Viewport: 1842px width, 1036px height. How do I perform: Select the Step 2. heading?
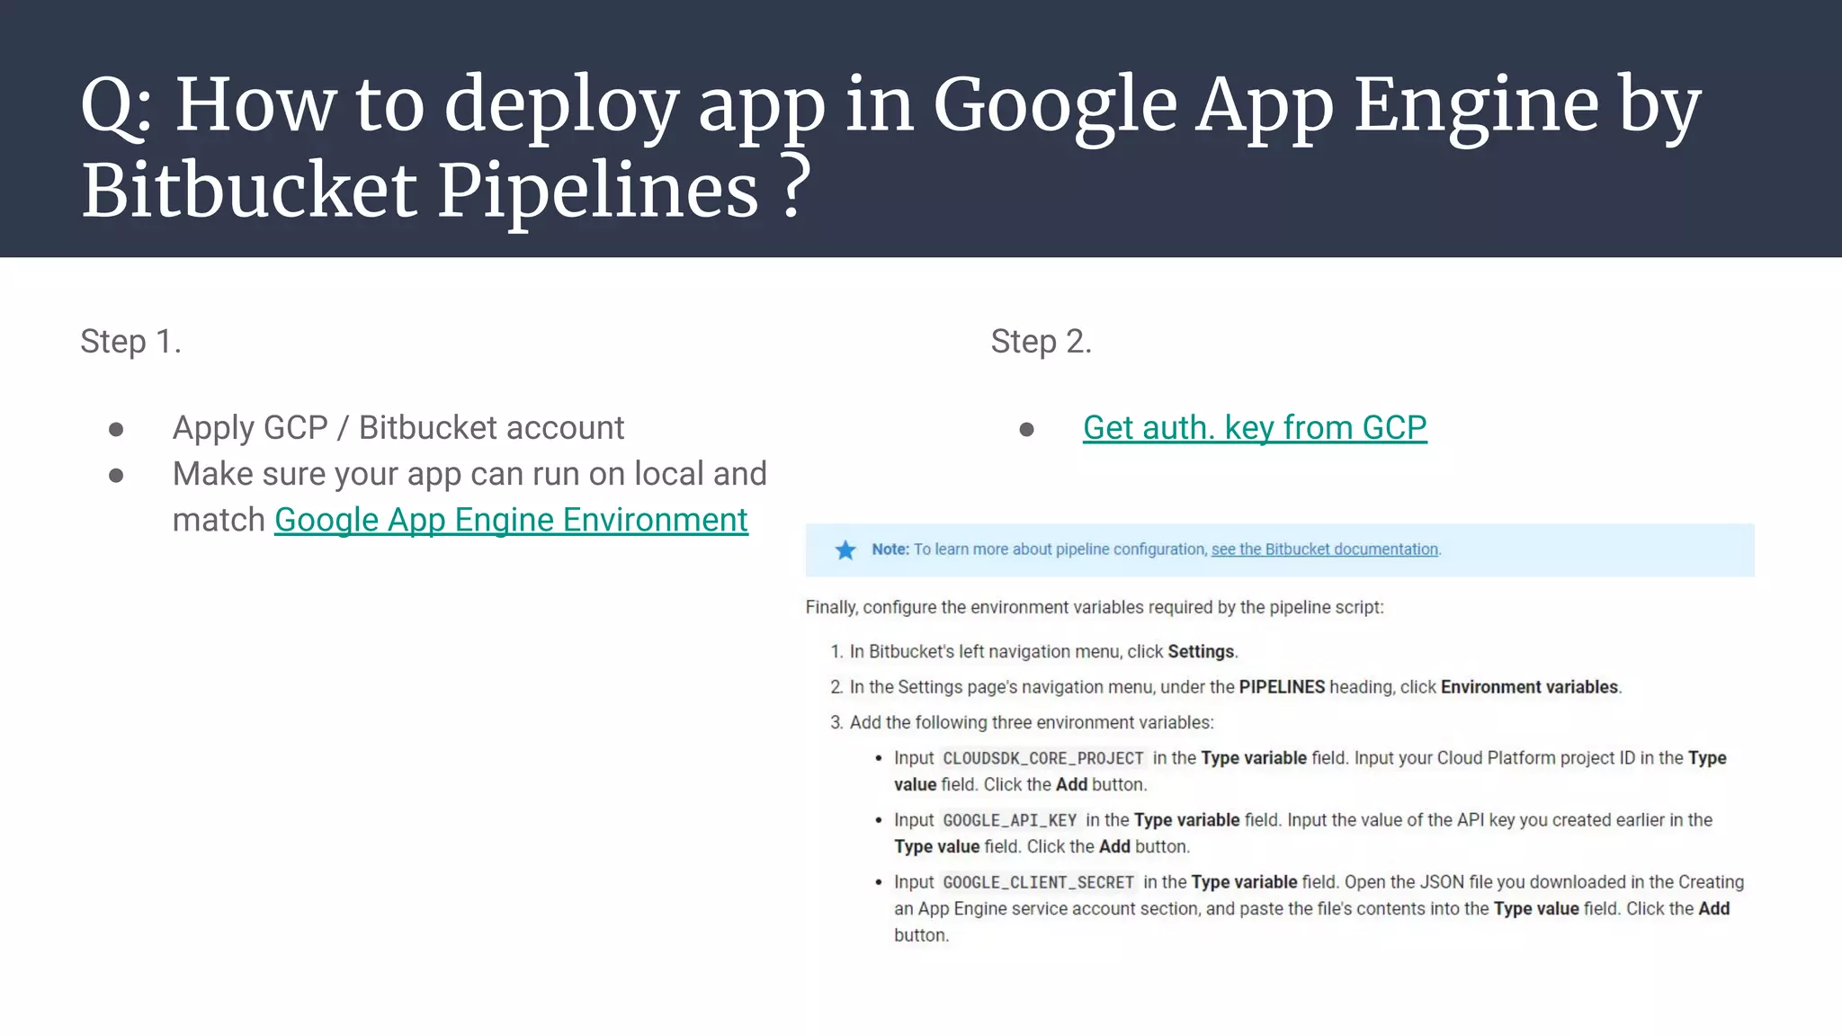tap(1042, 342)
